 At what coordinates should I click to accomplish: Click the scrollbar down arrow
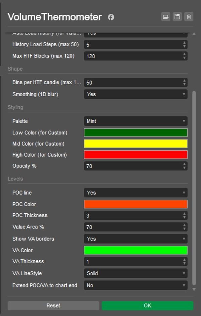coord(194,289)
